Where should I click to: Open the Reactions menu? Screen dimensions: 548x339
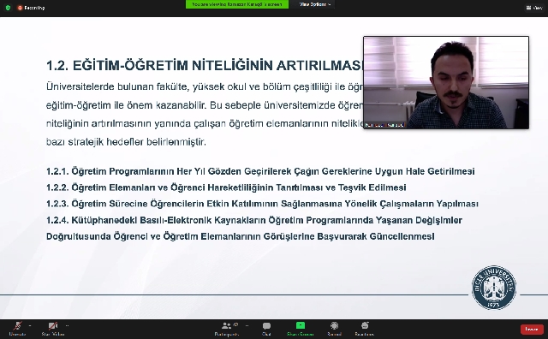pyautogui.click(x=365, y=329)
